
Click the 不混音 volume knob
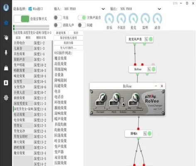(121, 19)
